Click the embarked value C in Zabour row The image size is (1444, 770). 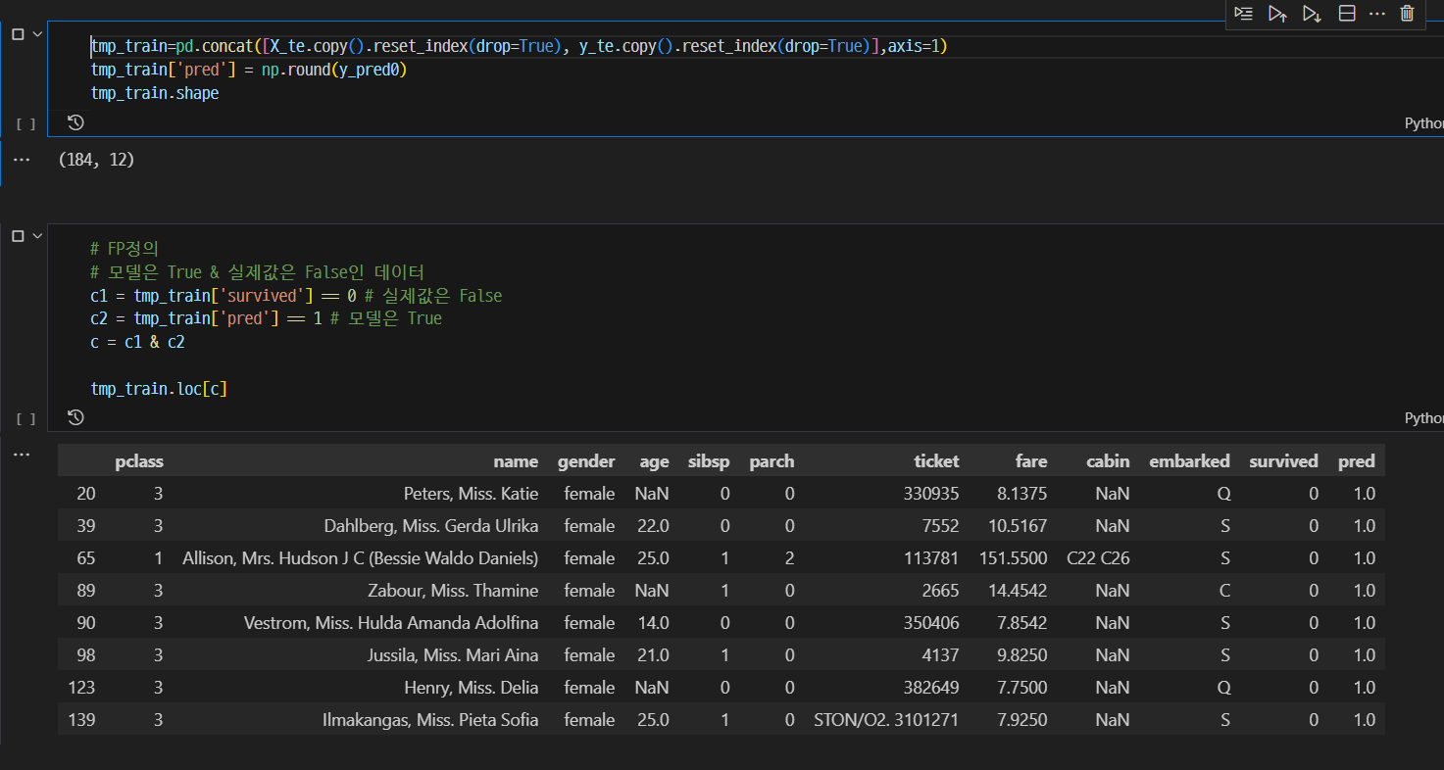click(1223, 591)
